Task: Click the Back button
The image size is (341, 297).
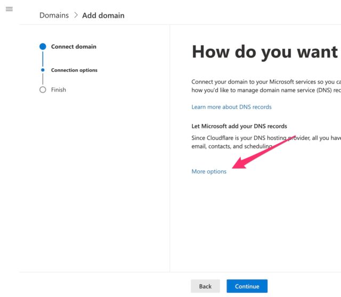Action: (x=205, y=286)
